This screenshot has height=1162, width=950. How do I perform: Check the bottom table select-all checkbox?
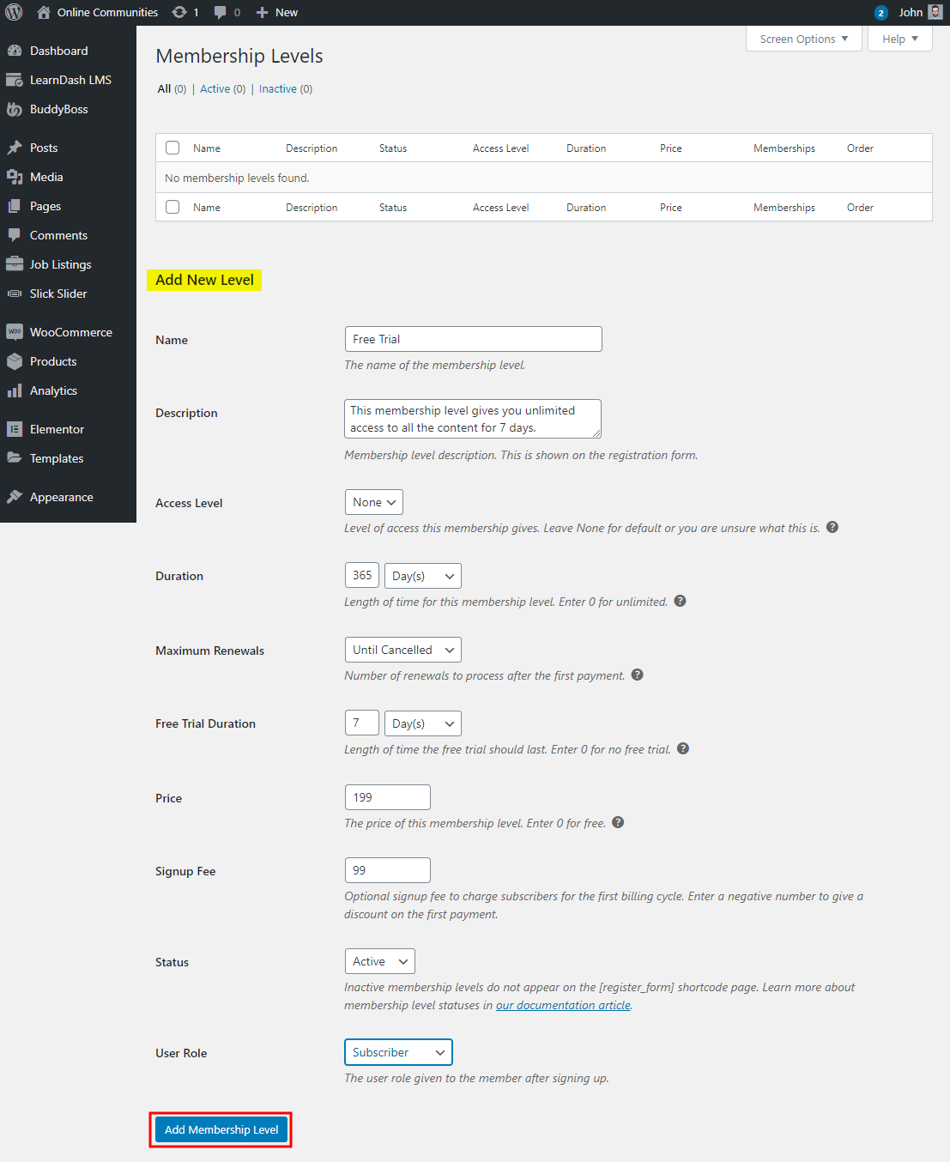click(172, 206)
